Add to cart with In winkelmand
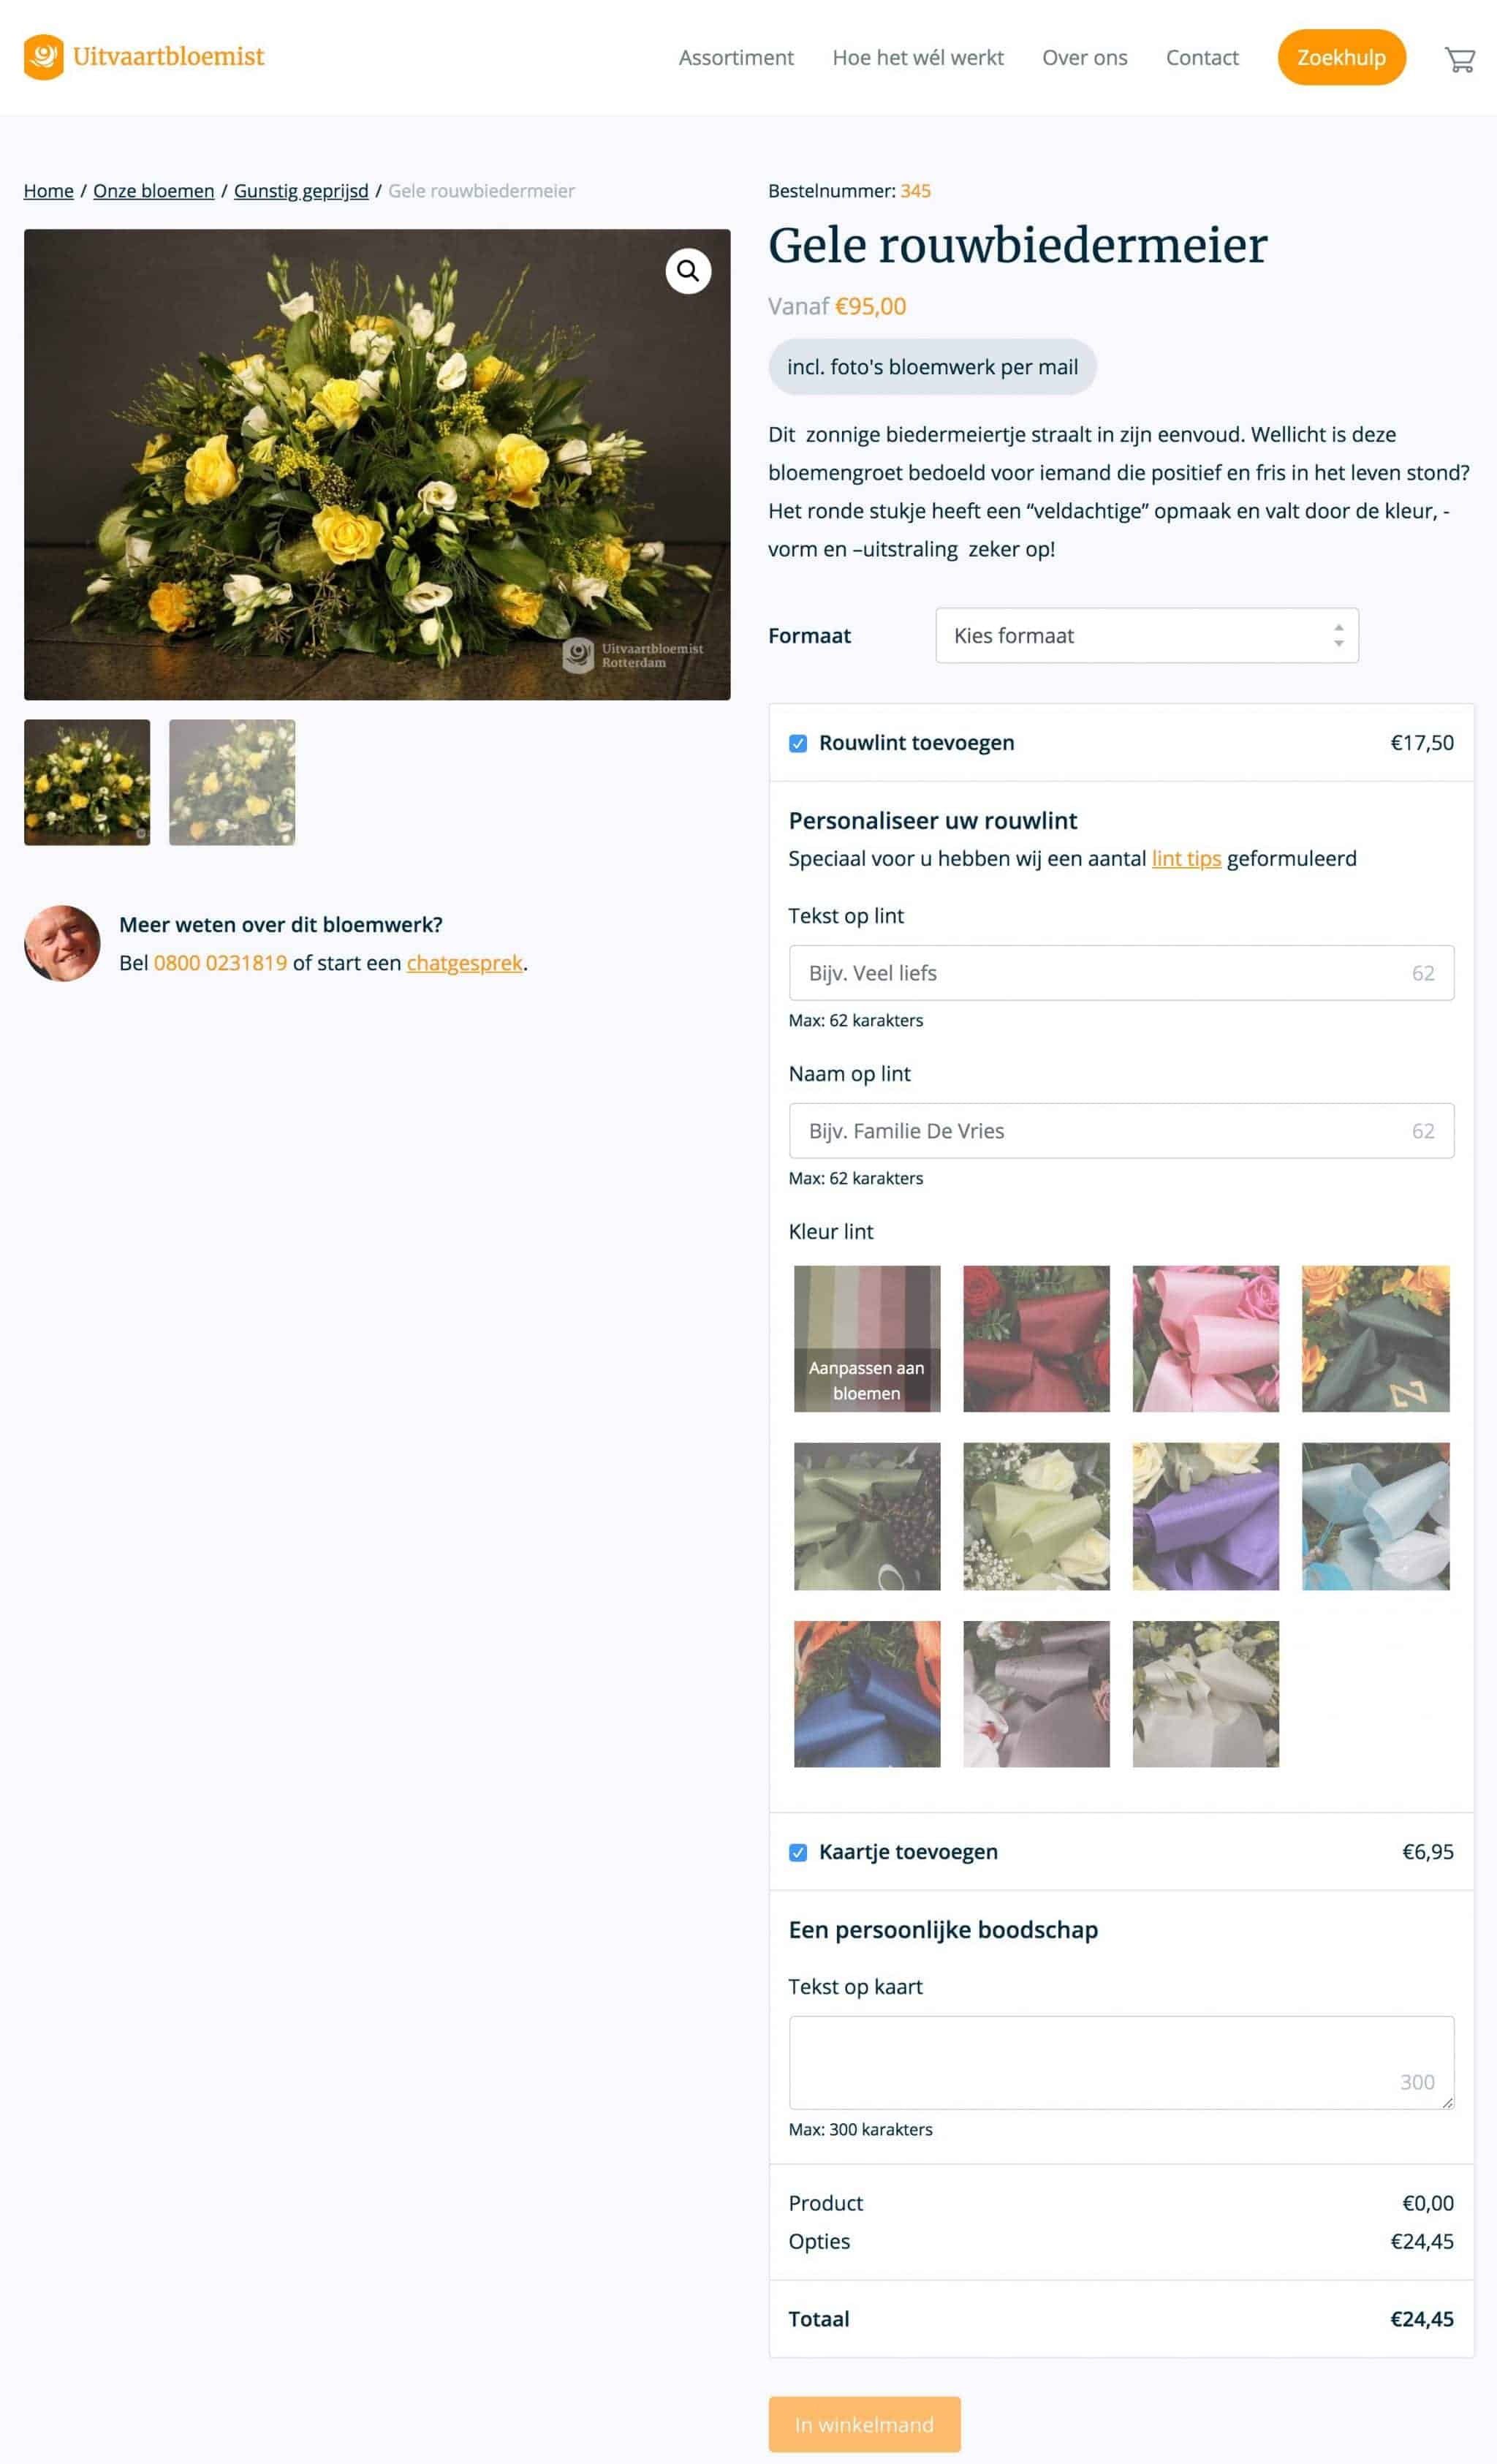This screenshot has height=2464, width=1497. point(864,2424)
